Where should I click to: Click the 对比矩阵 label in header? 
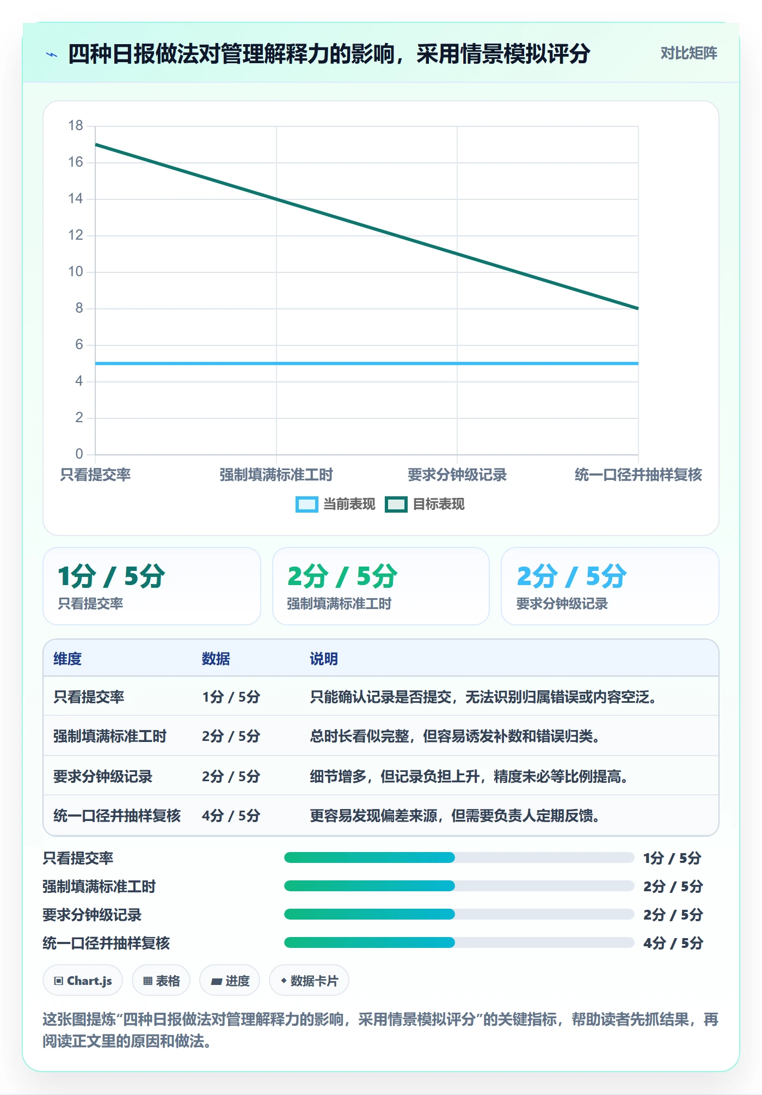689,53
